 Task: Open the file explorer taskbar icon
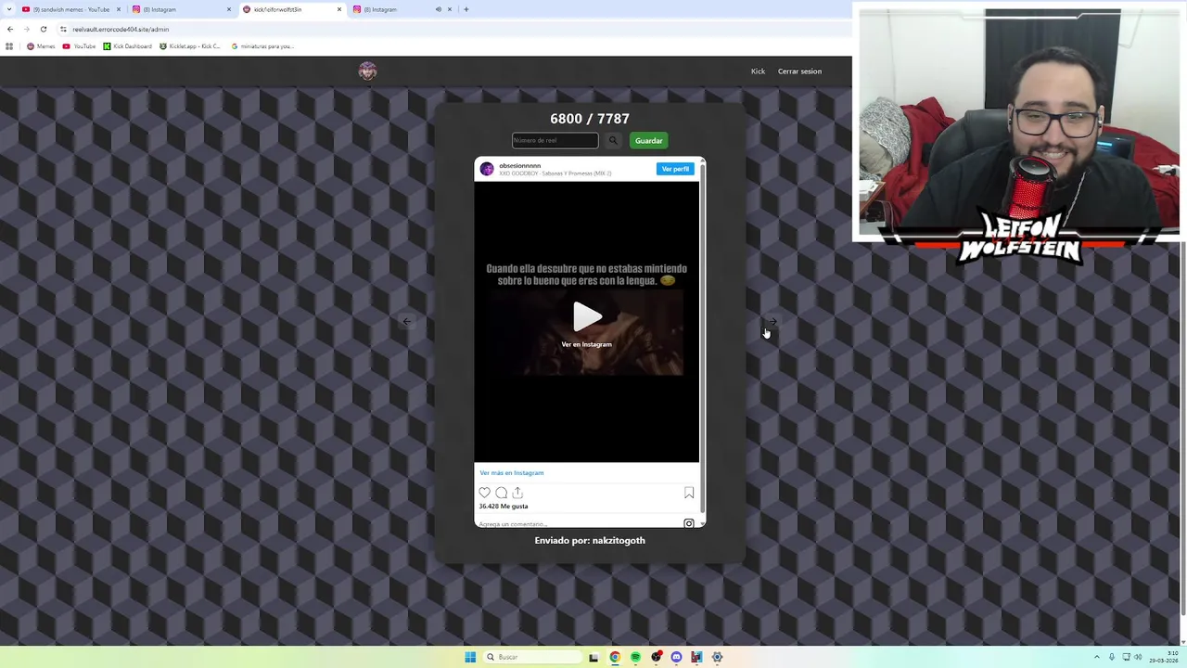593,657
